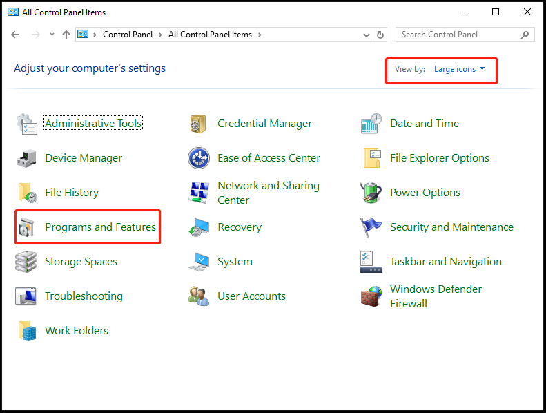Expand chevron before Control Panel breadcrumb
Screen dimensions: 546x413
tap(95, 35)
